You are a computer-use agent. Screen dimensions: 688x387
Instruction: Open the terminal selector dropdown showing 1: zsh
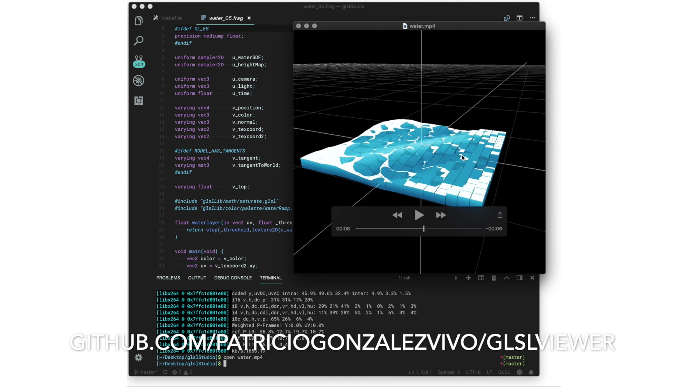[x=427, y=278]
